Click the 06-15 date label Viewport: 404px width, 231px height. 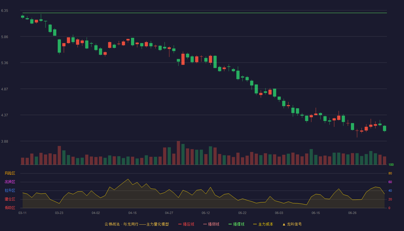pyautogui.click(x=316, y=213)
